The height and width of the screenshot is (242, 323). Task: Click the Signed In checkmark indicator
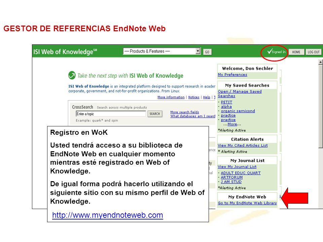(x=276, y=52)
